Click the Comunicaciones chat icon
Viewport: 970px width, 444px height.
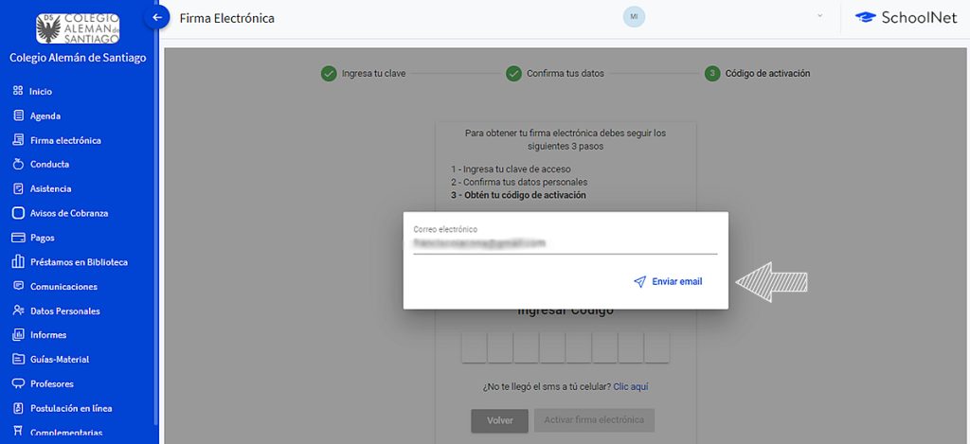point(18,287)
